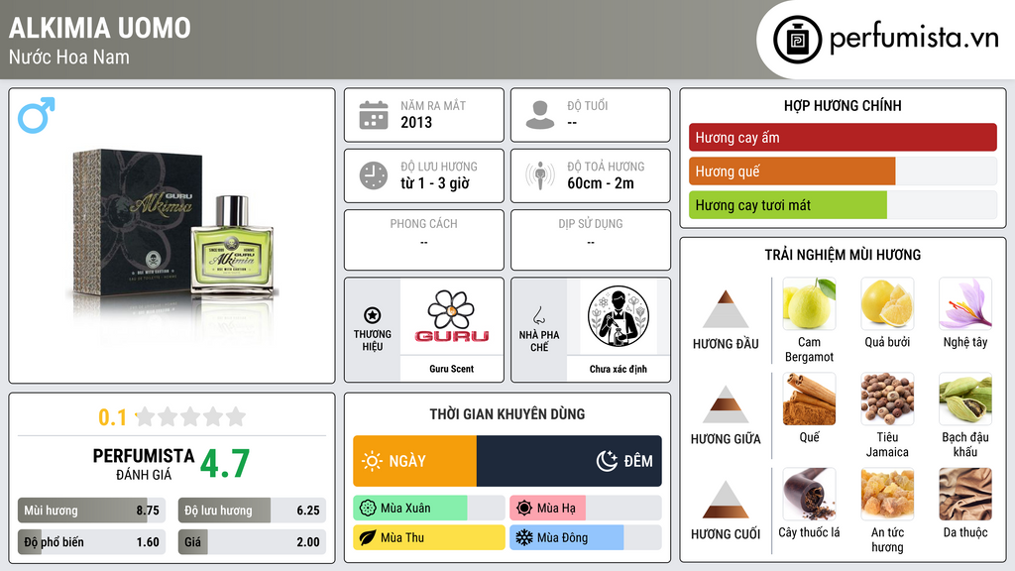Click the Alkimia perfume bottle product photo

click(x=173, y=234)
